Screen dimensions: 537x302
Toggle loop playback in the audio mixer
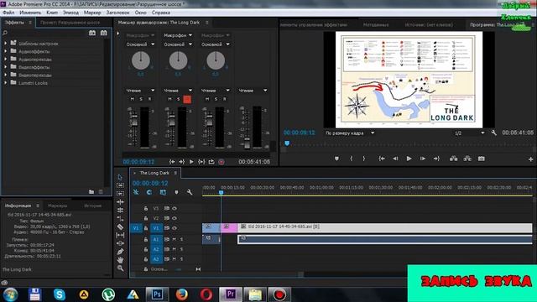211,162
